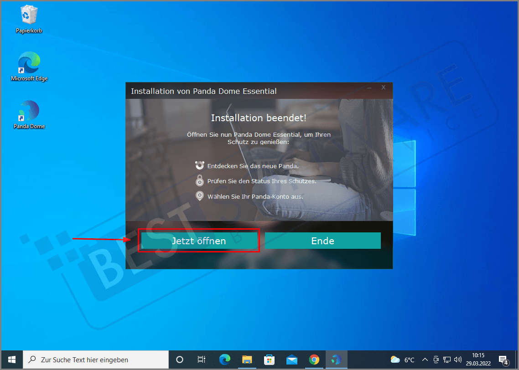This screenshot has height=370, width=519.
Task: Click the lock icon beside 'Prüfen Sie den Status'
Action: click(x=199, y=180)
